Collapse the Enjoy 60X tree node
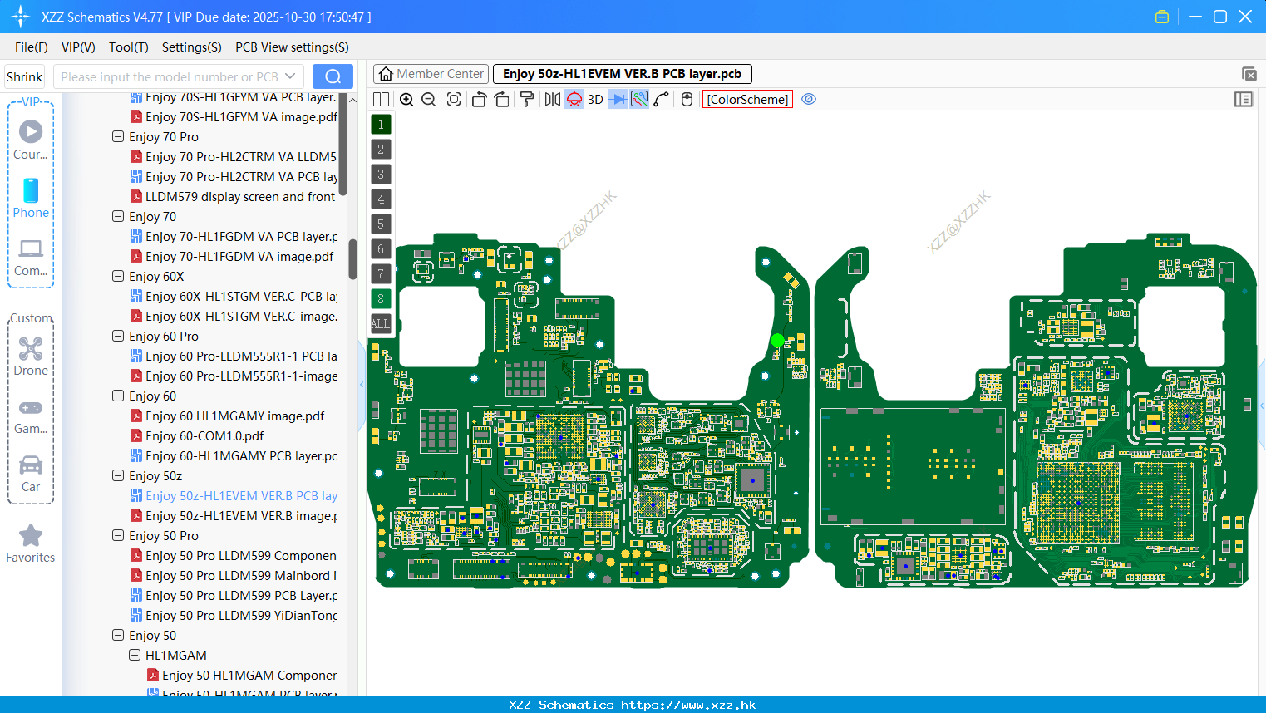Image resolution: width=1266 pixels, height=713 pixels. click(118, 276)
